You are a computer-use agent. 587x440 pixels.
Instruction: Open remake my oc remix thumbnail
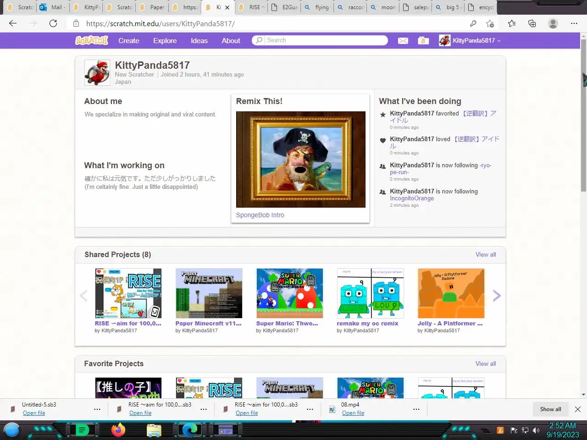371,293
